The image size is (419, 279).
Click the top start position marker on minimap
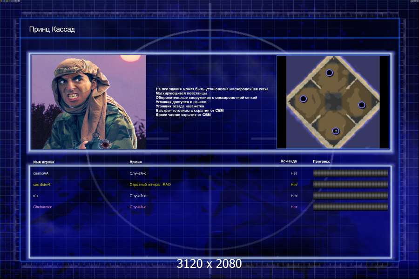pyautogui.click(x=330, y=73)
